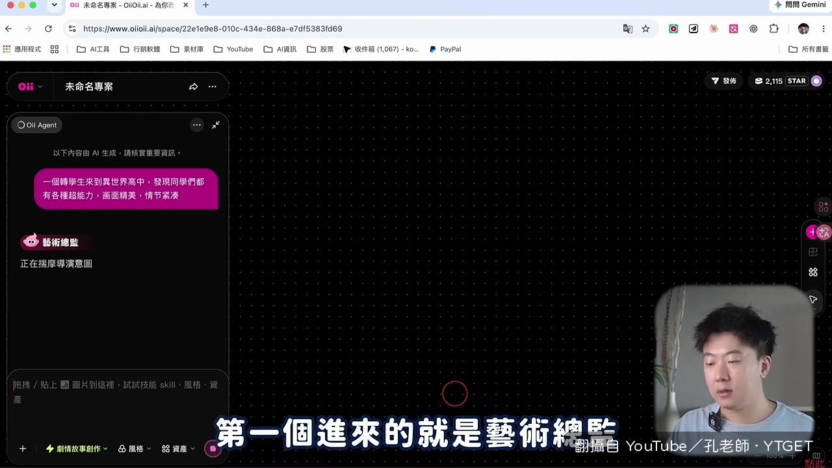Stop generation with the pink stop button
The image size is (832, 468).
pos(213,448)
